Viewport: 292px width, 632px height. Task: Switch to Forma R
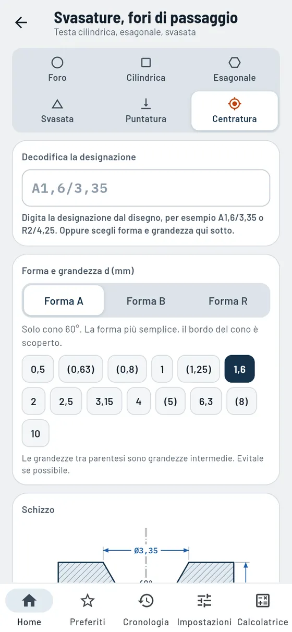click(x=228, y=301)
